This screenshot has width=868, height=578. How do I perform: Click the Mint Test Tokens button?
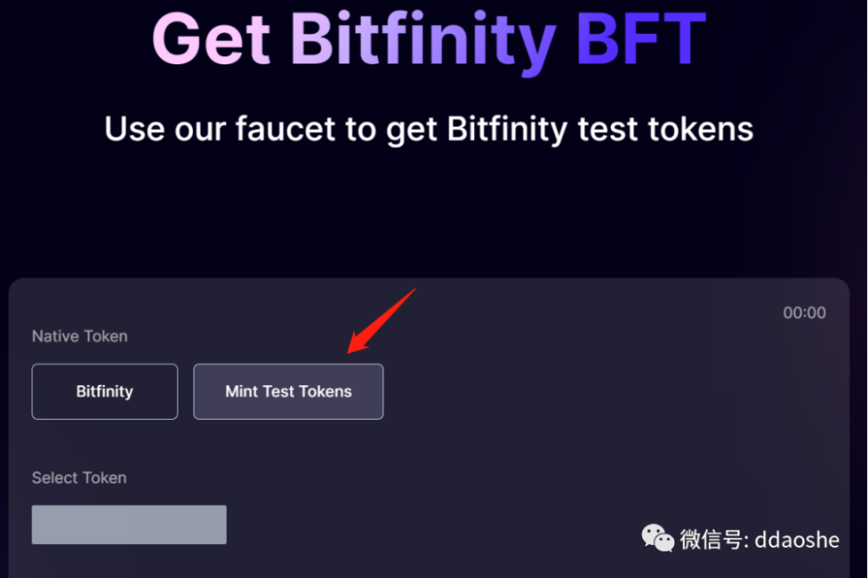point(288,391)
